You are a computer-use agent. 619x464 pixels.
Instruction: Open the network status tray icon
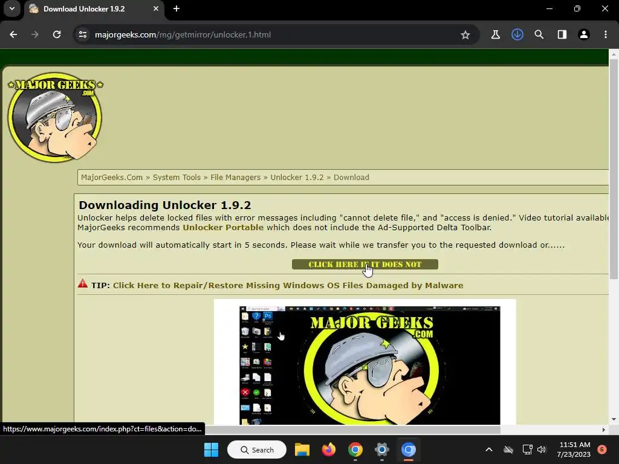tap(527, 449)
